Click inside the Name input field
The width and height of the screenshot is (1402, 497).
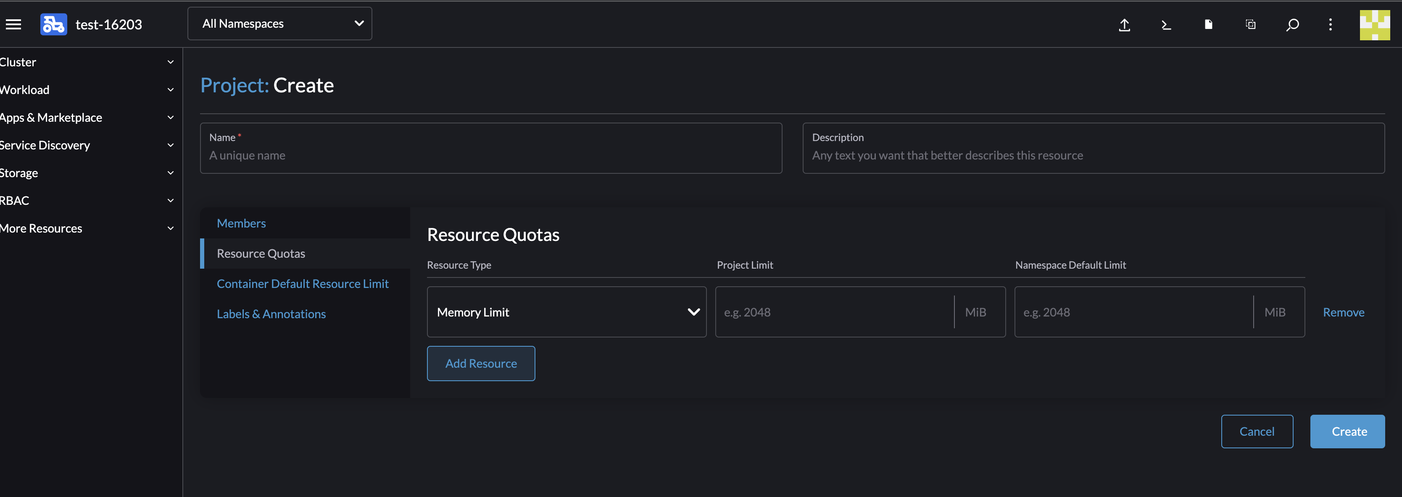click(x=490, y=155)
